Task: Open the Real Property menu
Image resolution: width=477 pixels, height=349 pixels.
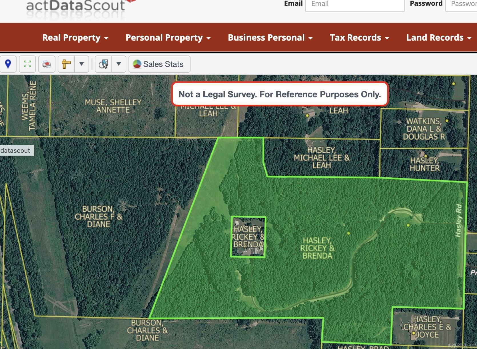Action: 75,37
